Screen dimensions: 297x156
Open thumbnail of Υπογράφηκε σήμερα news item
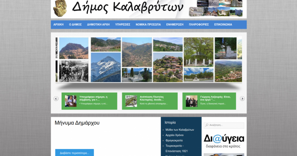pos(71,101)
